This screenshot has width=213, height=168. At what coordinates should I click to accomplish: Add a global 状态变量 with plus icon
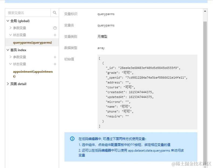click(x=55, y=35)
